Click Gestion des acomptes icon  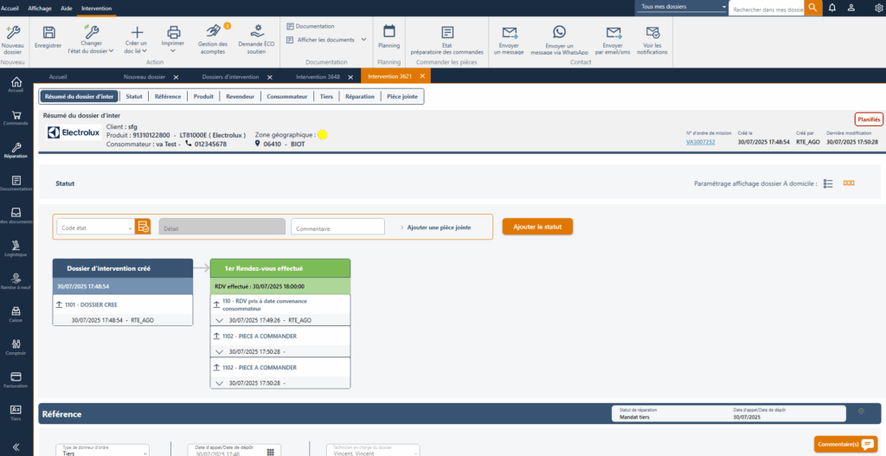click(x=213, y=32)
